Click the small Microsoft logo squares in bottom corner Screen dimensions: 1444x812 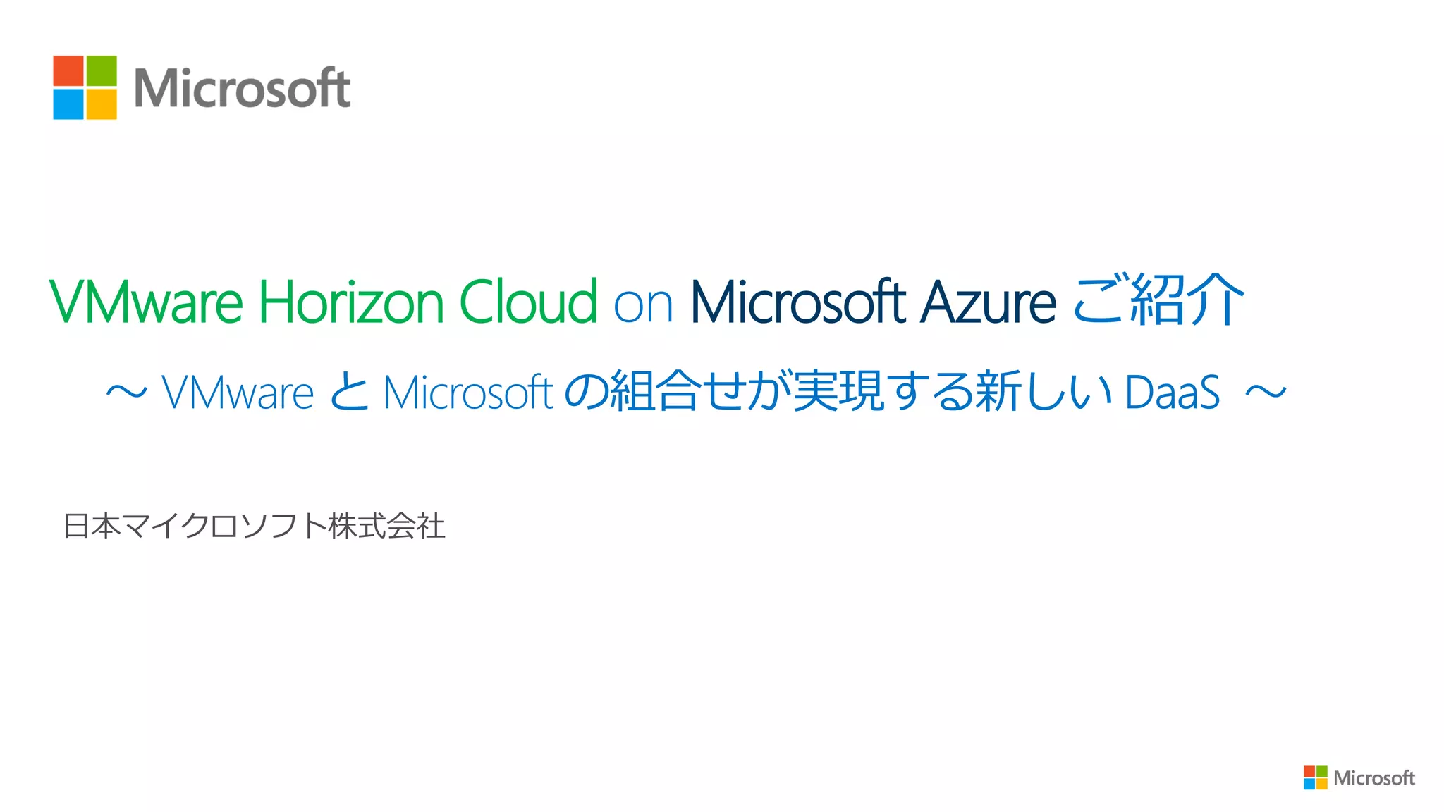pyautogui.click(x=1315, y=777)
